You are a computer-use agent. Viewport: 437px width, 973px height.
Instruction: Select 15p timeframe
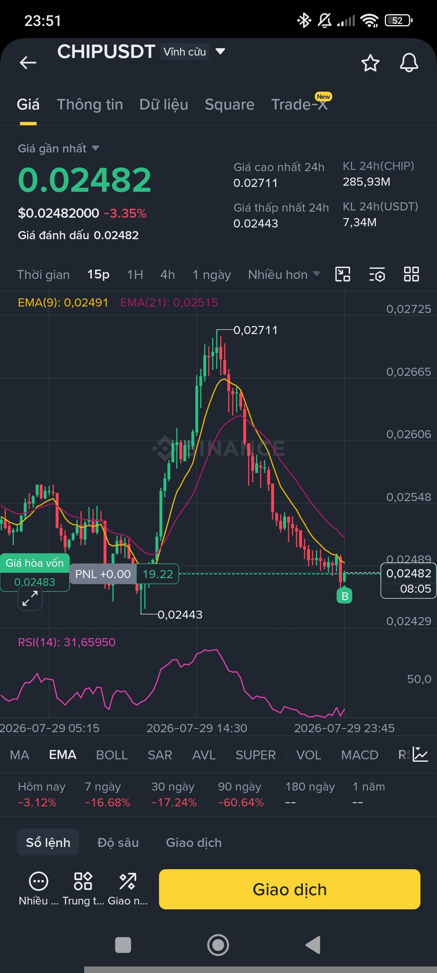(x=98, y=275)
